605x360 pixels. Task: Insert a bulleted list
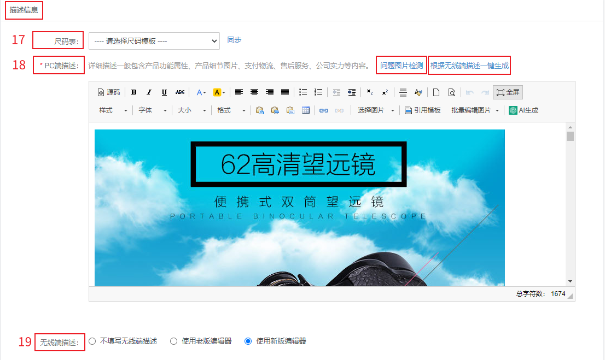(x=303, y=92)
